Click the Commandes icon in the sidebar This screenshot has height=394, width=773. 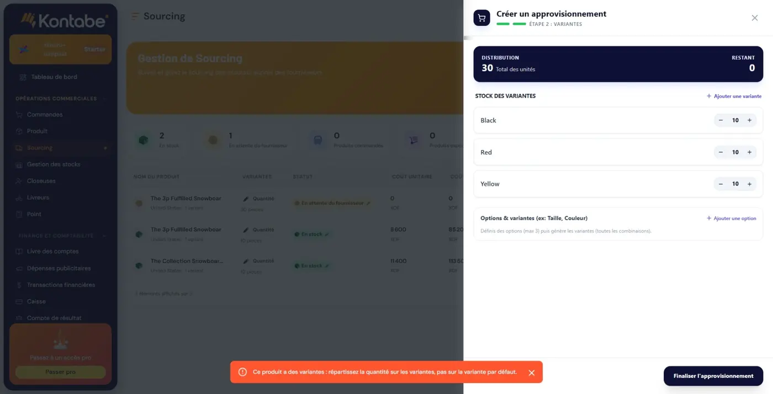[x=20, y=115]
